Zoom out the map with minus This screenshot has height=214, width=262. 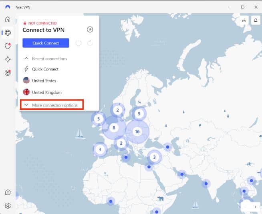(x=246, y=207)
